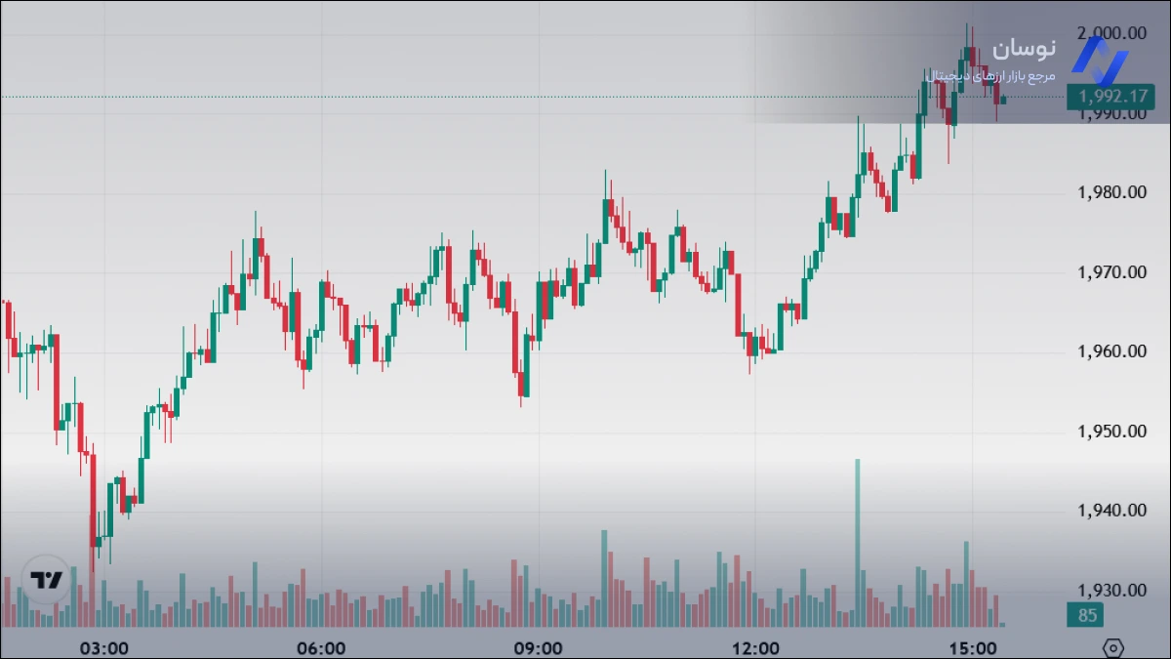The height and width of the screenshot is (659, 1171).
Task: Click the TradingView logo icon
Action: [x=46, y=580]
